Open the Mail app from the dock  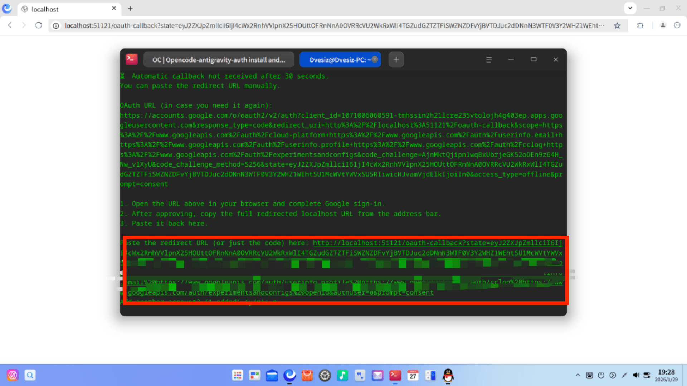coord(377,375)
